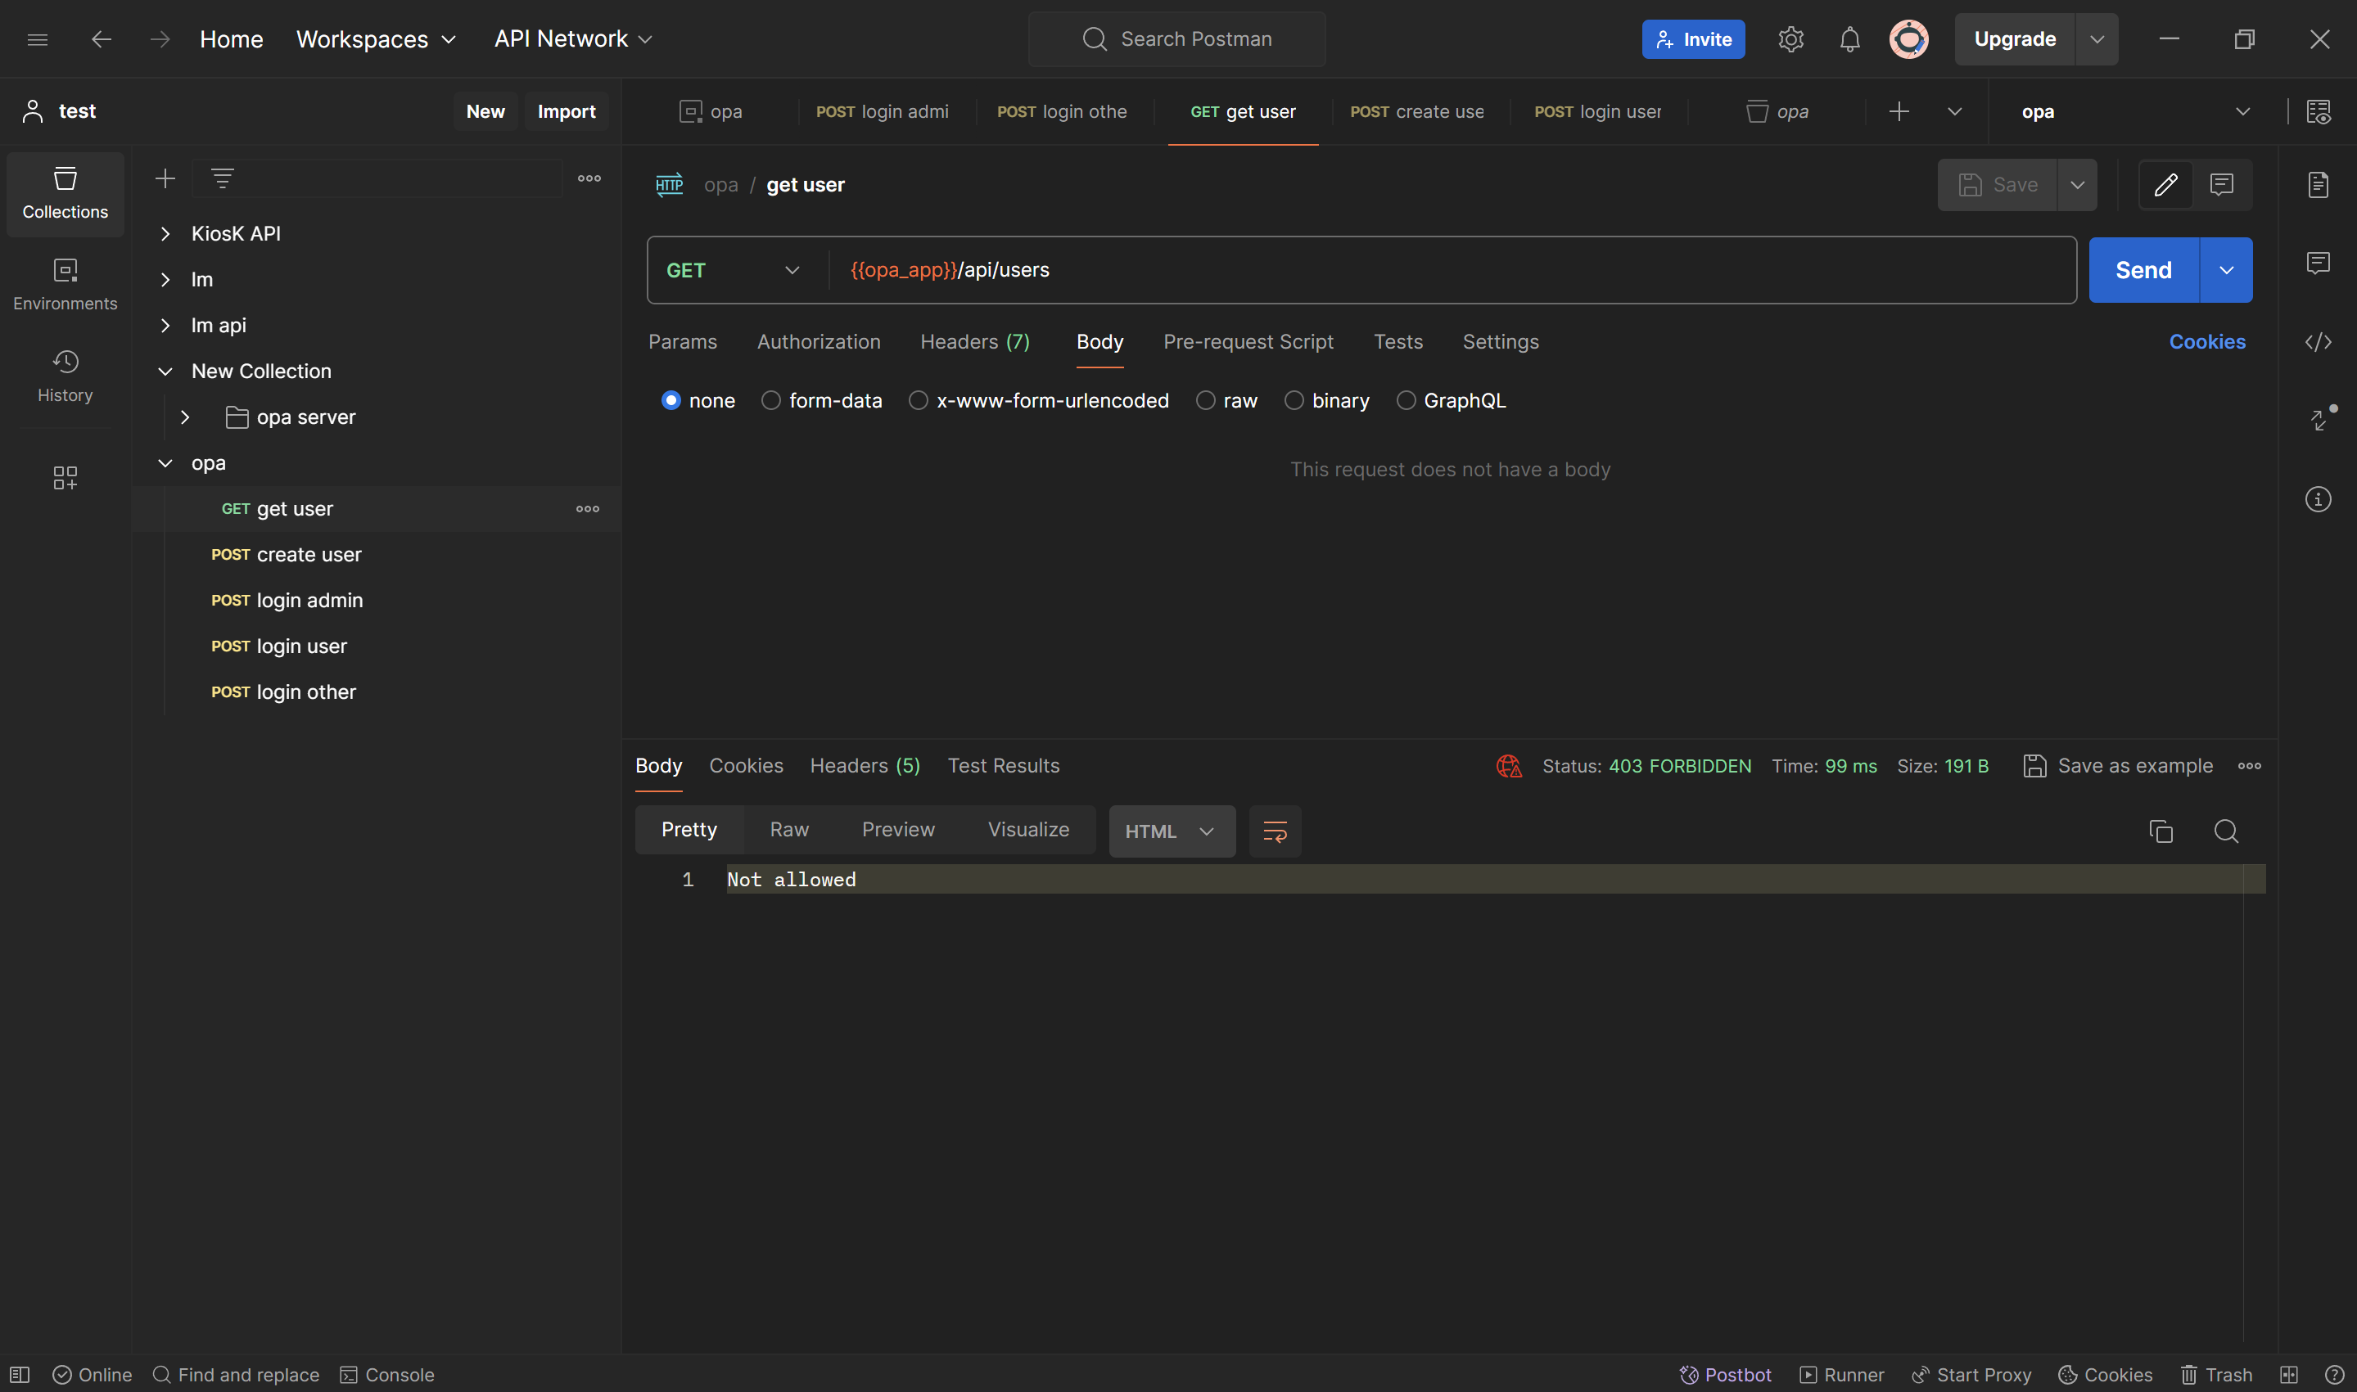Image resolution: width=2357 pixels, height=1392 pixels.
Task: Open History in the sidebar
Action: point(65,375)
